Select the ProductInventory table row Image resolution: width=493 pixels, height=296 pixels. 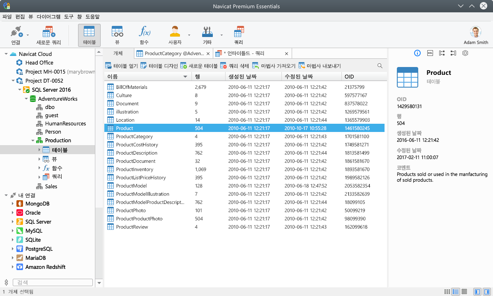coord(244,169)
